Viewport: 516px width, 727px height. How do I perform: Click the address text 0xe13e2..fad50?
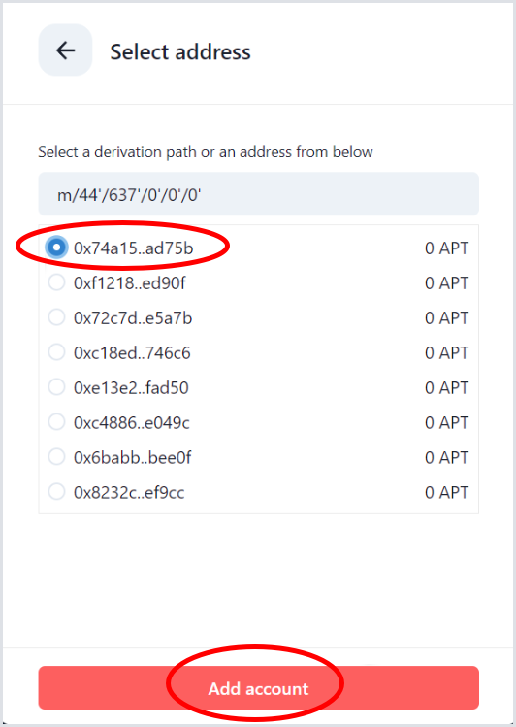click(131, 387)
